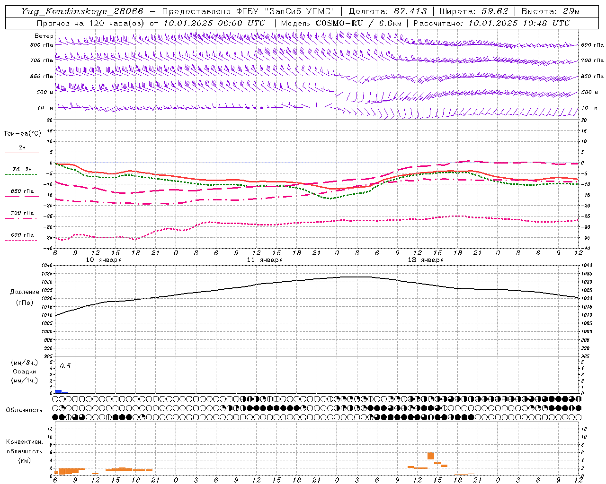Click the 0.5 precipitation total value
This screenshot has height=484, width=606.
pyautogui.click(x=65, y=366)
